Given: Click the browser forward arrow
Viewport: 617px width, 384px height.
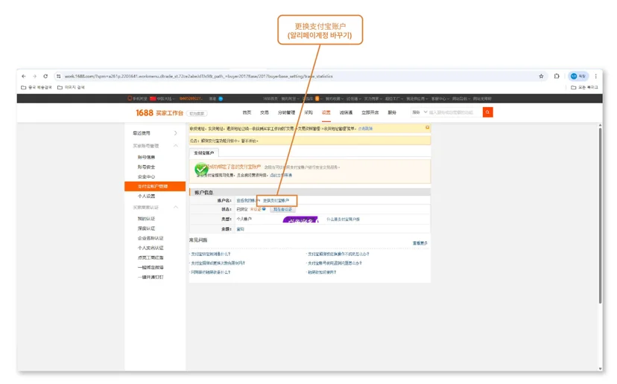Looking at the screenshot, I should coord(34,76).
